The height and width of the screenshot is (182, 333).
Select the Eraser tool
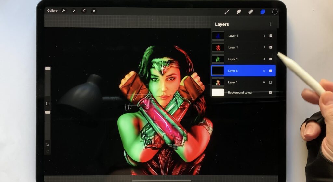point(251,12)
